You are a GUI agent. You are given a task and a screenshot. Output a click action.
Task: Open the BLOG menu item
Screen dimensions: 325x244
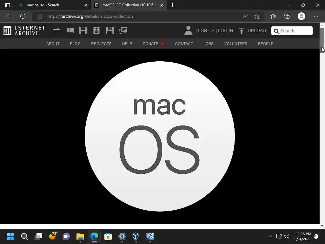(x=75, y=44)
